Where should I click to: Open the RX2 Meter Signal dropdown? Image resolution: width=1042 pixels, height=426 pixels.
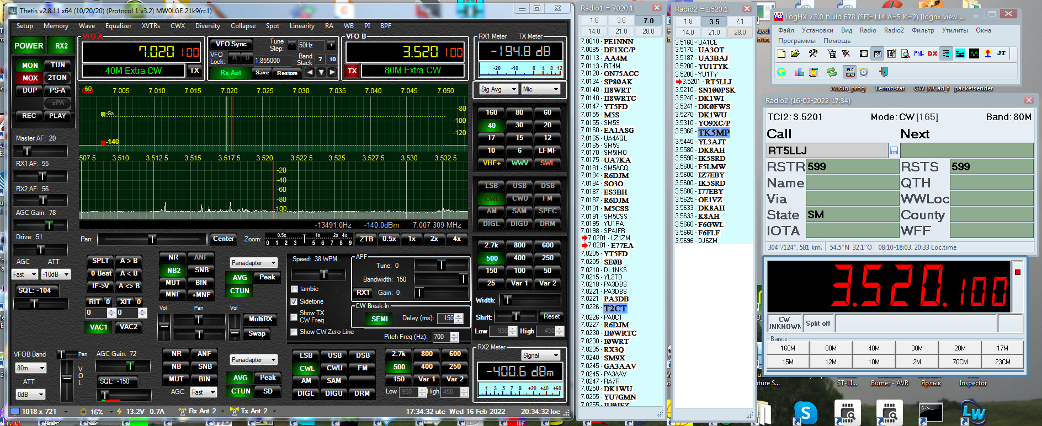541,355
